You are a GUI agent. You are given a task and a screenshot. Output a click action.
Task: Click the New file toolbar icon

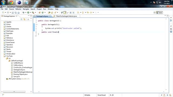(3, 13)
